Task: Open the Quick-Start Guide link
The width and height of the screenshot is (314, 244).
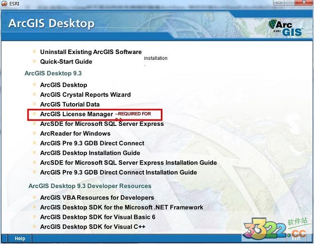Action: [x=66, y=62]
